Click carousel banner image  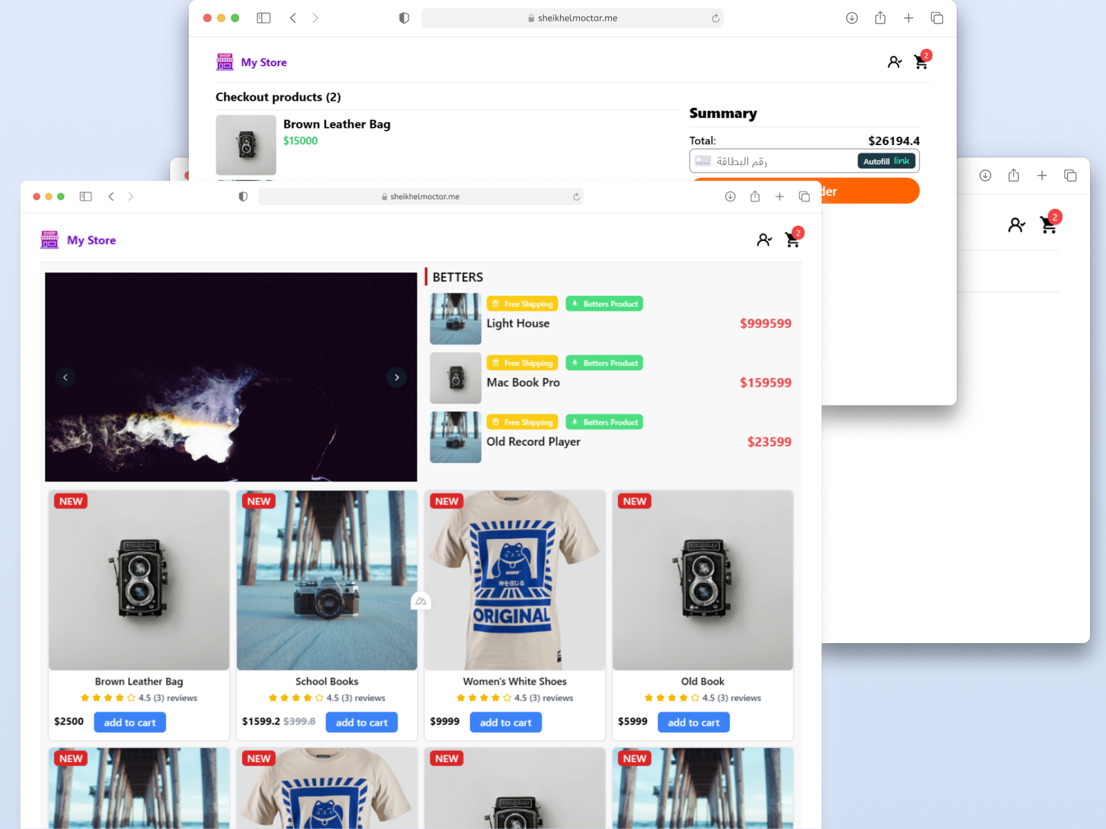[231, 377]
